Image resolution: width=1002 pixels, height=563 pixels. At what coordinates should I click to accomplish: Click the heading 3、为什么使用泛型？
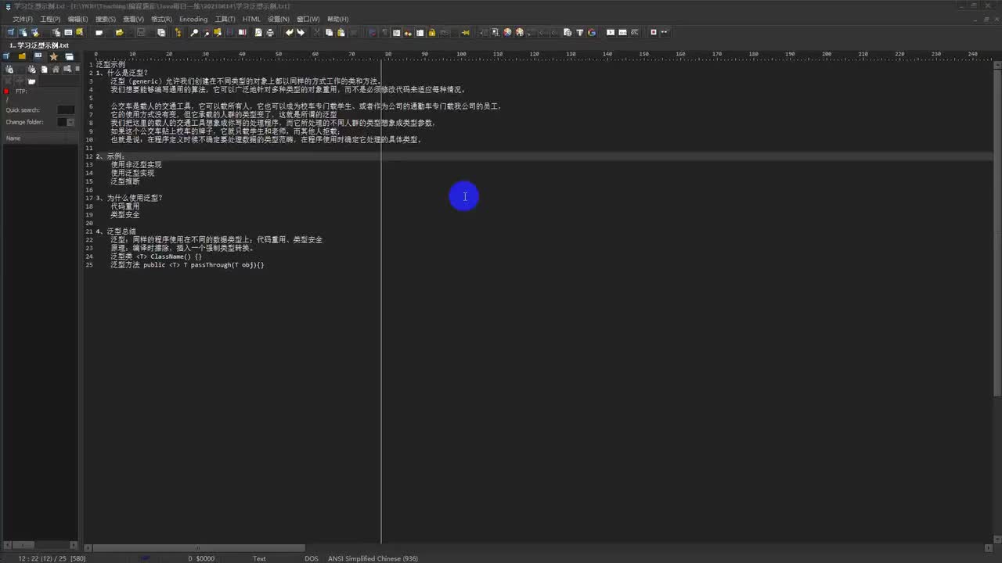(x=129, y=198)
